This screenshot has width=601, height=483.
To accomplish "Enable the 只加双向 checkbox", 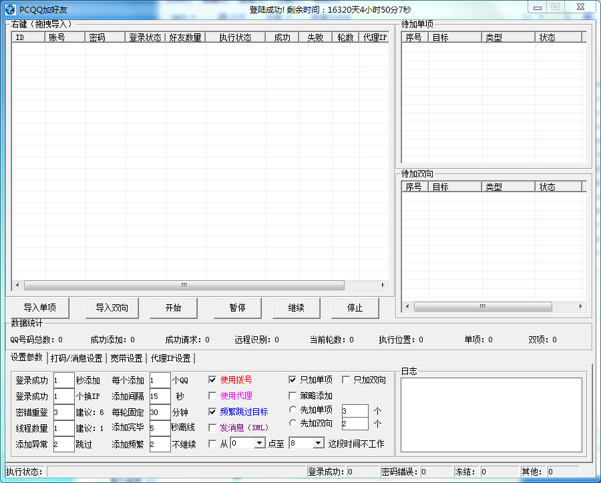I will (346, 380).
